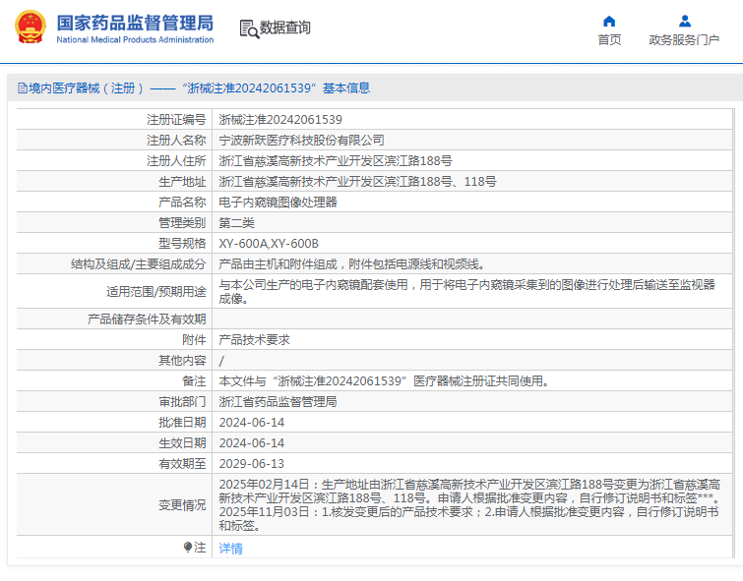
Task: Click expiry date 2029-06-13
Action: coord(252,464)
